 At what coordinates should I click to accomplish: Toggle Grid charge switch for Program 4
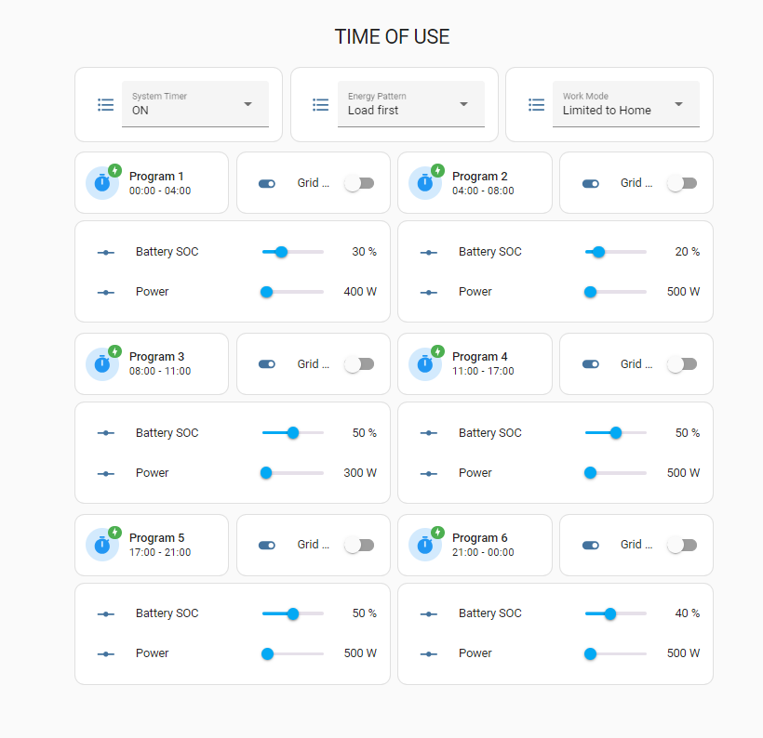click(x=682, y=364)
